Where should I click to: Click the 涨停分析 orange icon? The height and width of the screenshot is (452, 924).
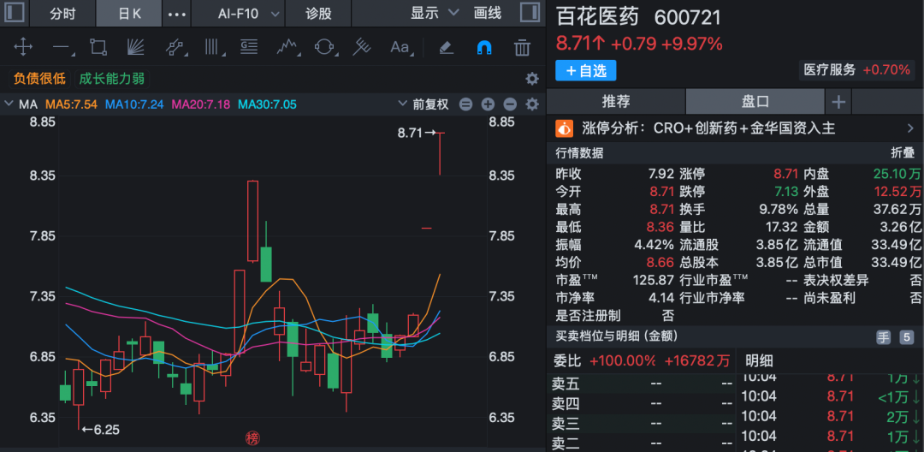pyautogui.click(x=565, y=128)
